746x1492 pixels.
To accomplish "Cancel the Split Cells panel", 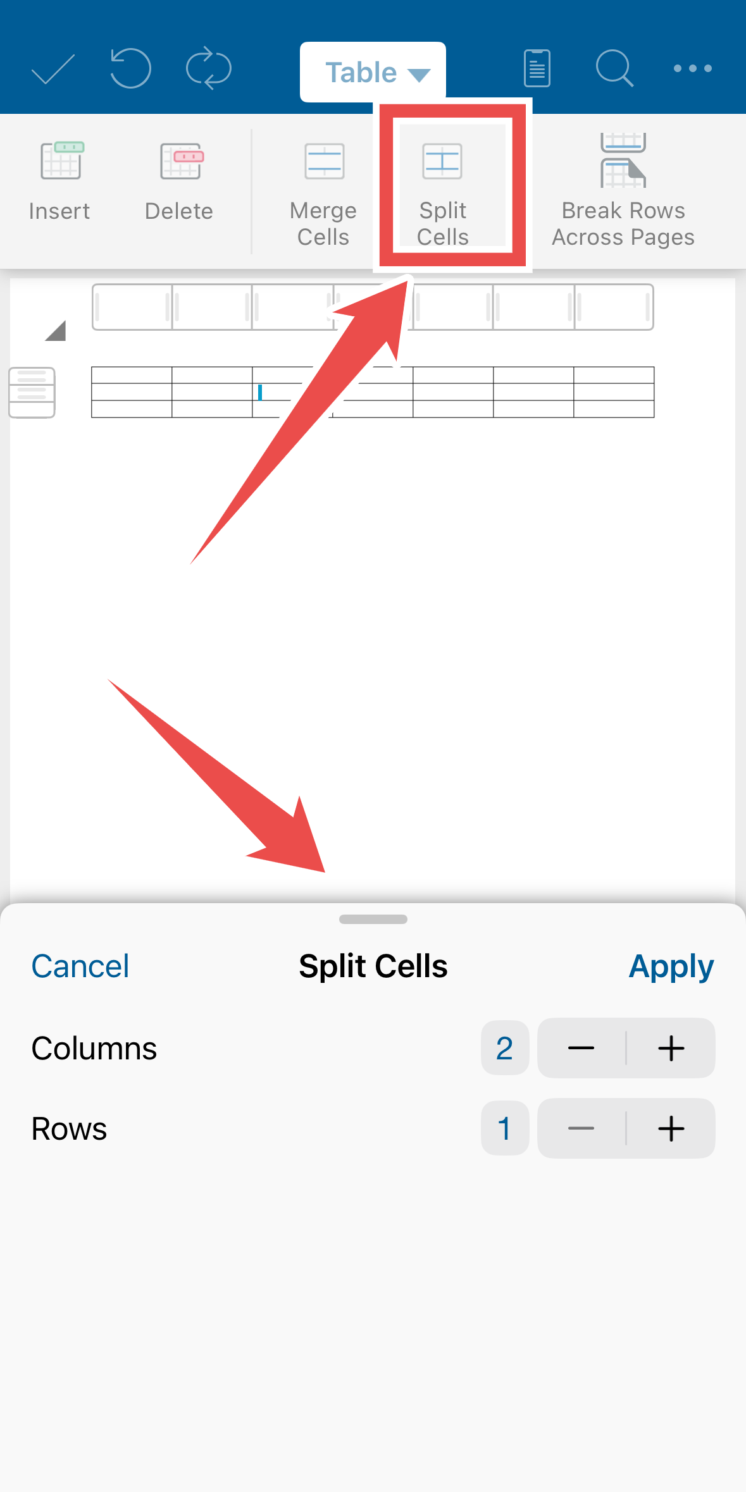I will 80,966.
